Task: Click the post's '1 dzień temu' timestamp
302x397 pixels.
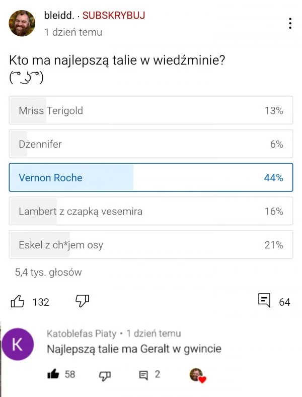Action: click(x=73, y=32)
